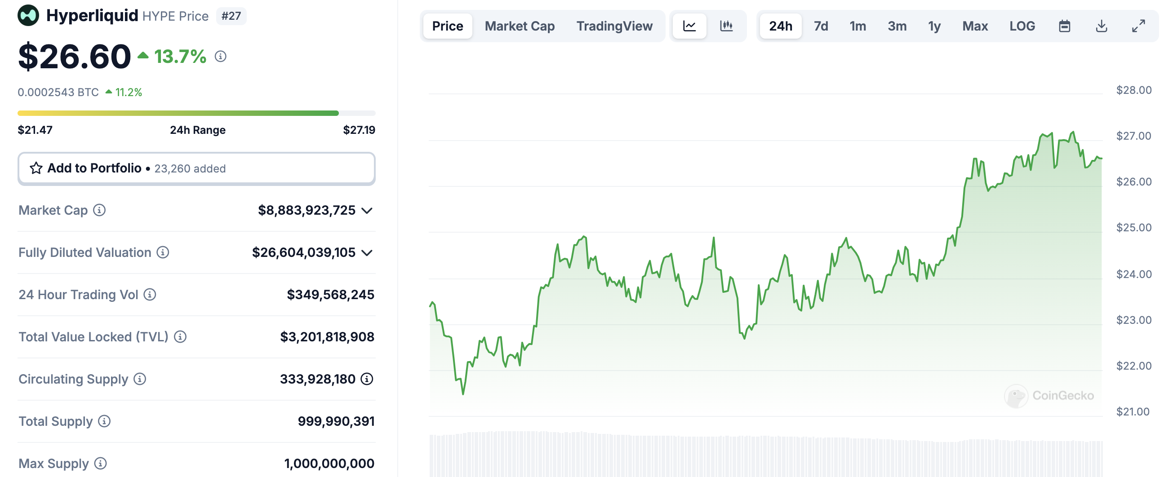The height and width of the screenshot is (477, 1164).
Task: Click Add to Portfolio button
Action: pyautogui.click(x=196, y=168)
